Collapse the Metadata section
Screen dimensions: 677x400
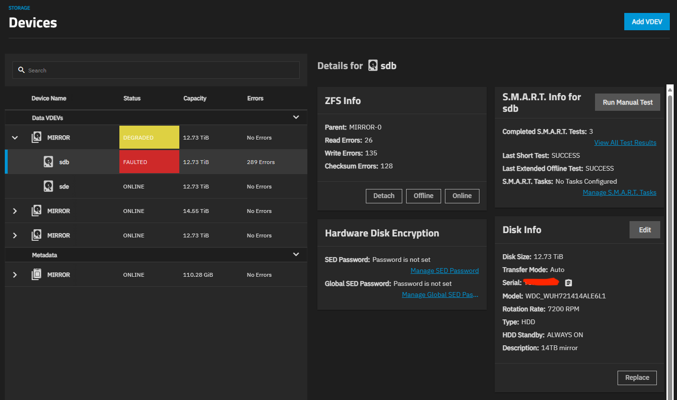click(x=296, y=255)
